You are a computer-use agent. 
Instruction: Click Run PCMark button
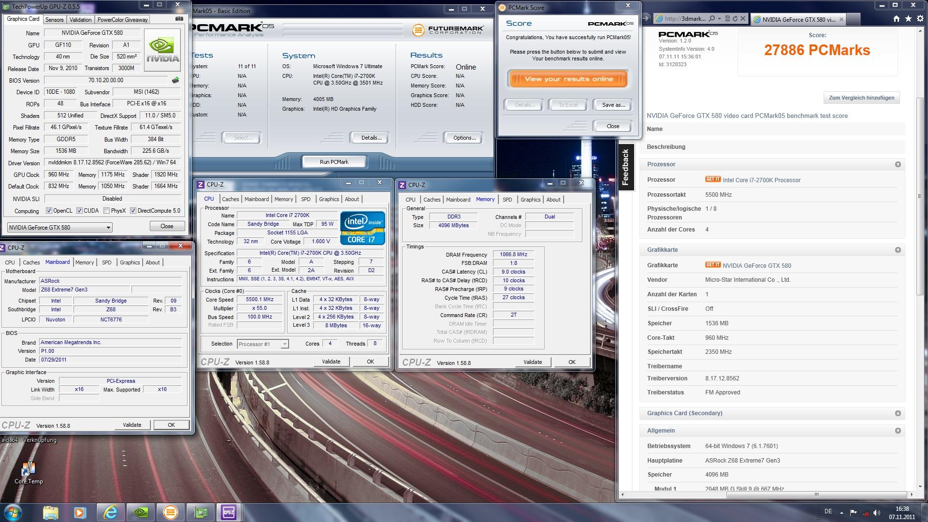point(334,162)
